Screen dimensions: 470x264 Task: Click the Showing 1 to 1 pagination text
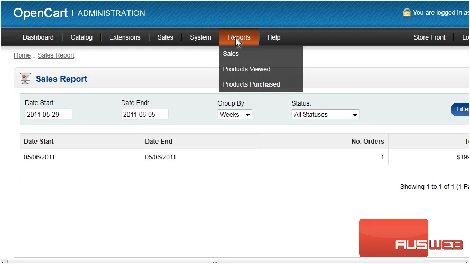pyautogui.click(x=435, y=187)
